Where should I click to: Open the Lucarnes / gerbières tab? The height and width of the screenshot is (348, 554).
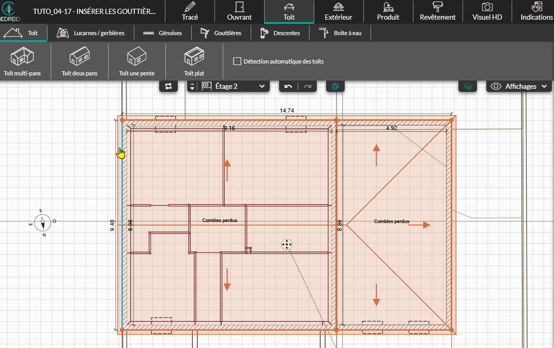91,33
